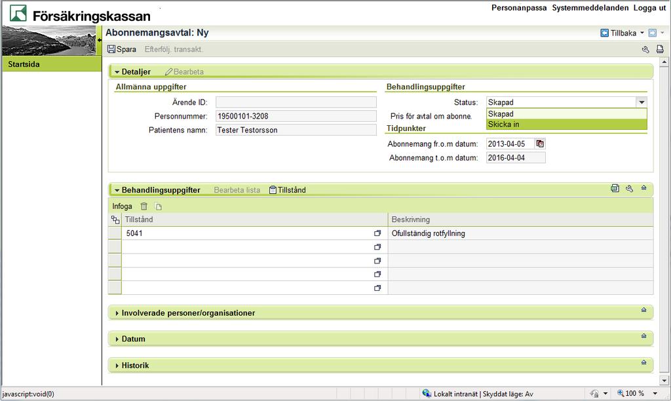
Task: Expand the Datum section
Action: (x=117, y=339)
